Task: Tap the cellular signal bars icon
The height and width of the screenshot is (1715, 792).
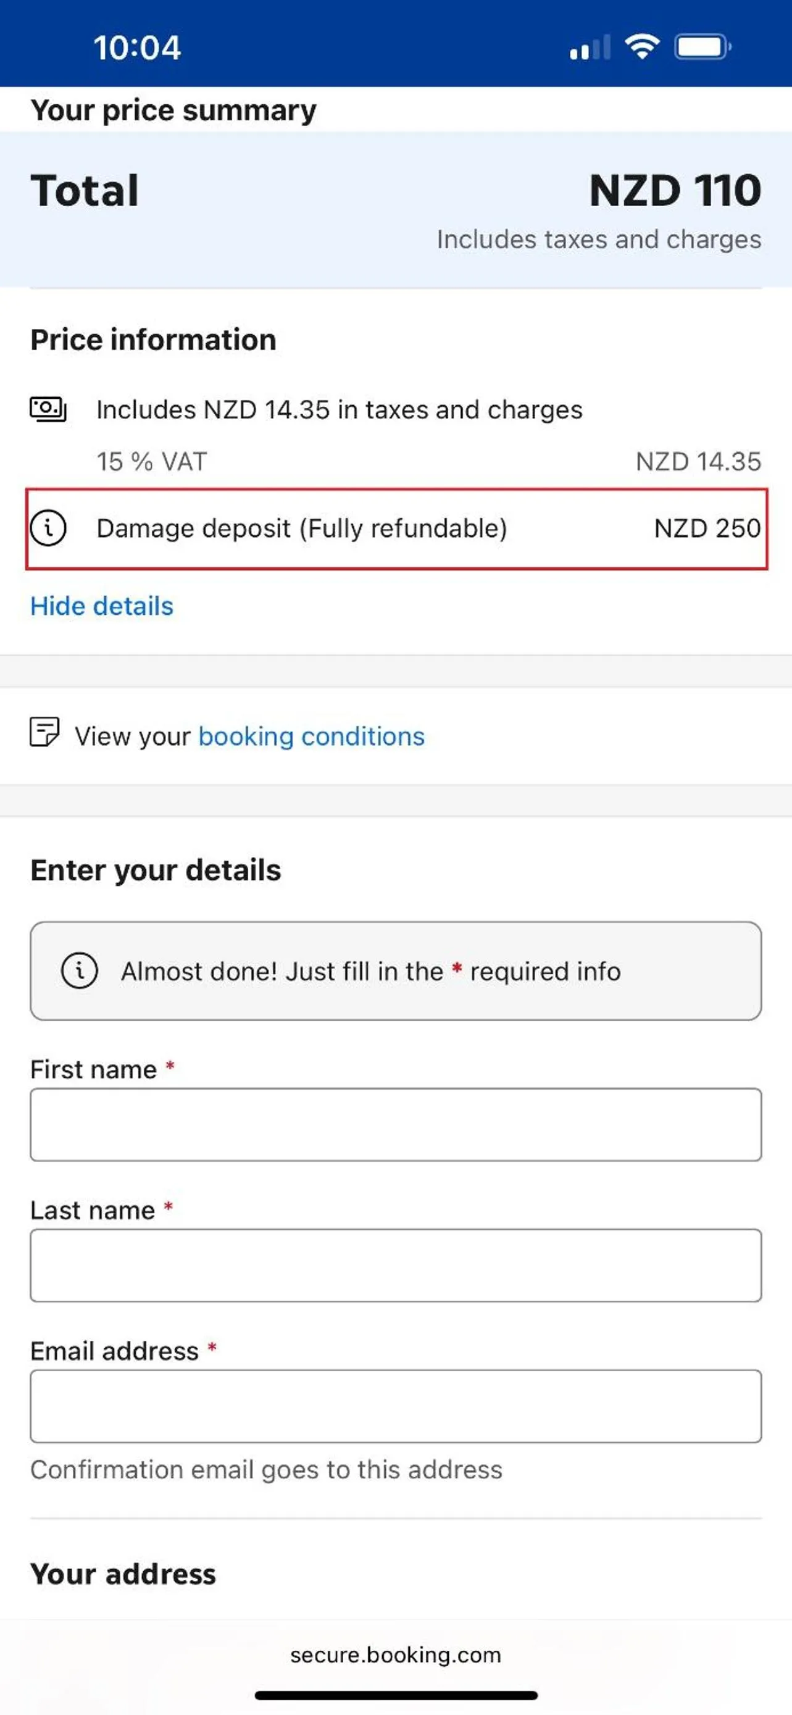Action: pos(590,49)
